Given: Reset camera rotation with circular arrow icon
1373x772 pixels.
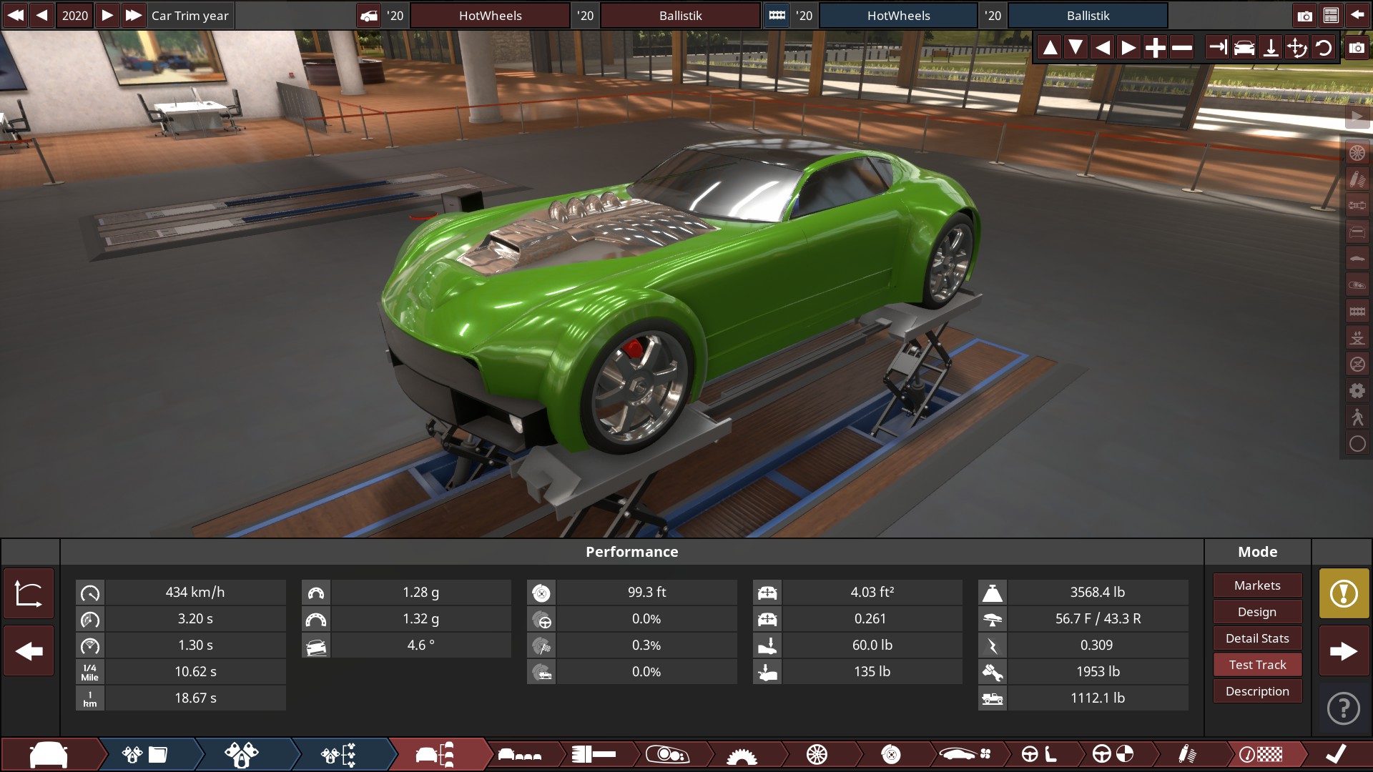Looking at the screenshot, I should coord(1324,48).
